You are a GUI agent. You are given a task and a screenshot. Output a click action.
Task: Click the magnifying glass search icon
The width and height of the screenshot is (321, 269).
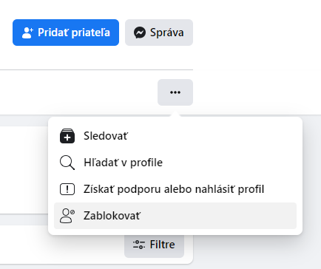click(67, 163)
